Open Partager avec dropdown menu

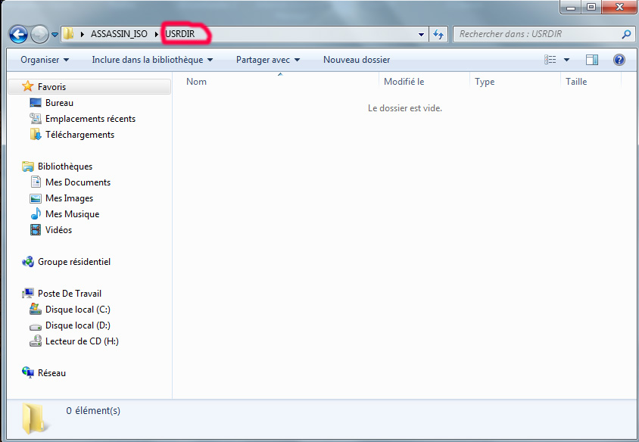268,60
